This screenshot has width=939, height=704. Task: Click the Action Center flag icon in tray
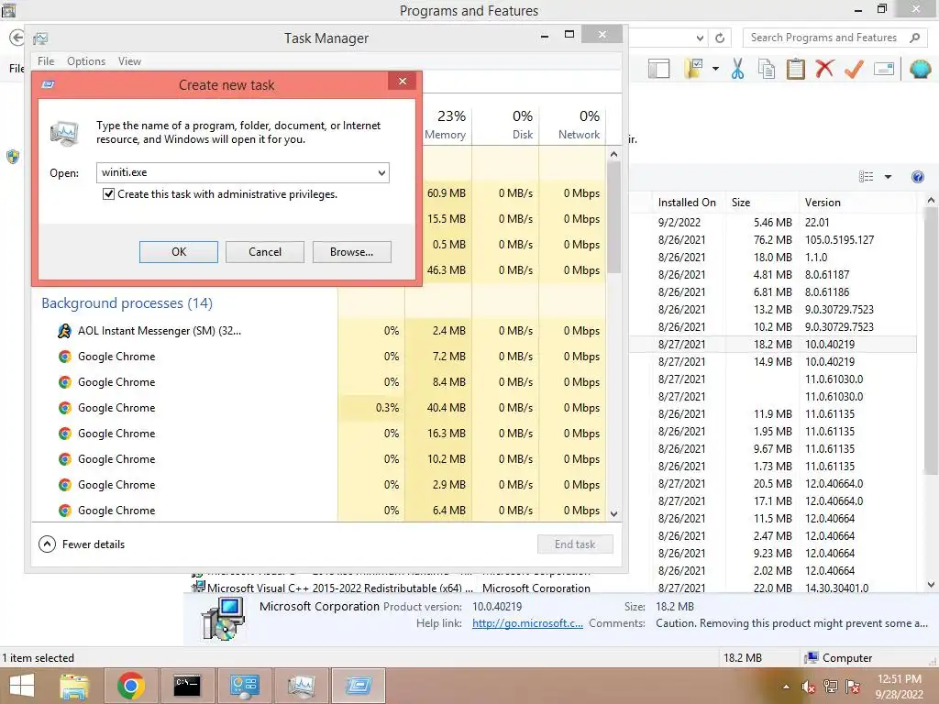pos(853,687)
